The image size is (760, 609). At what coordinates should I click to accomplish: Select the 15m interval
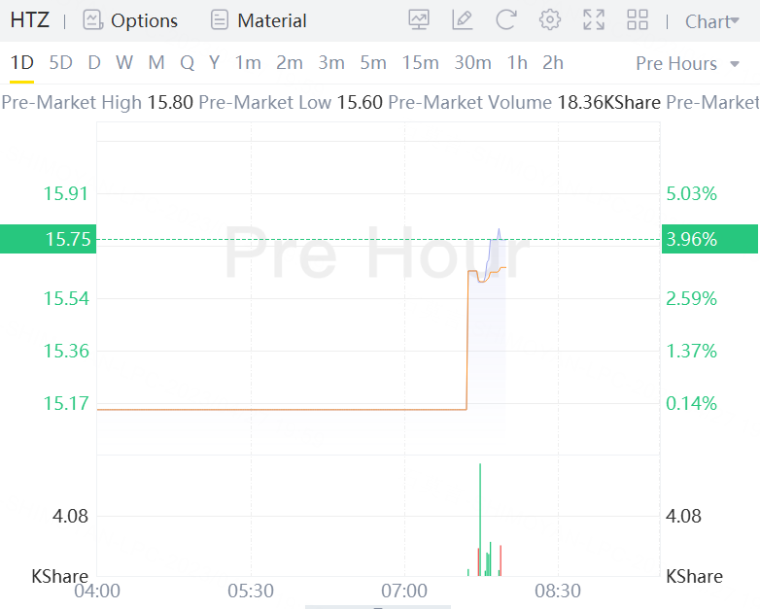(420, 63)
